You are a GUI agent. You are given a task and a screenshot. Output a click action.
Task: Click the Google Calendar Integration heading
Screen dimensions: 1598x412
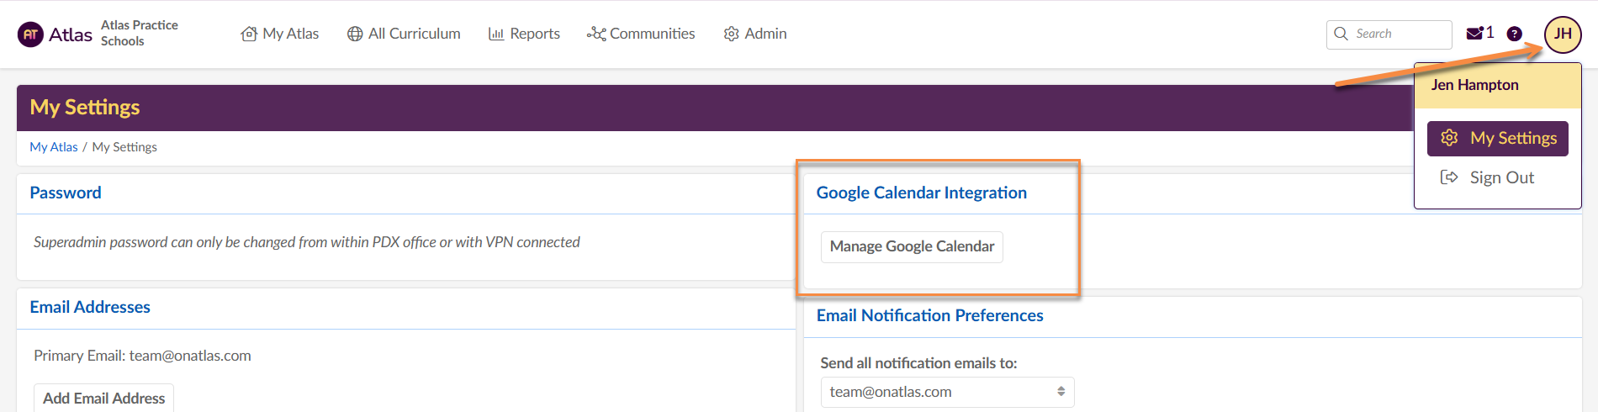pos(921,193)
